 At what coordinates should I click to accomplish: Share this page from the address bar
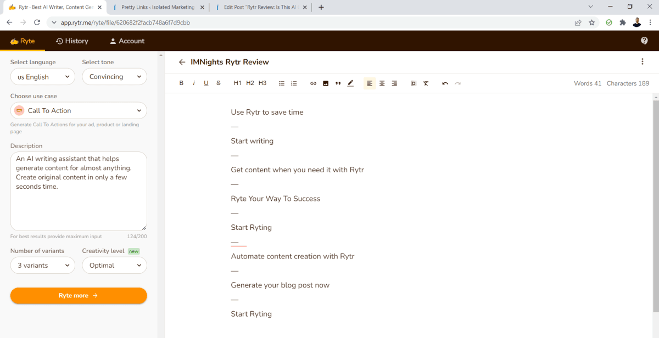click(578, 22)
